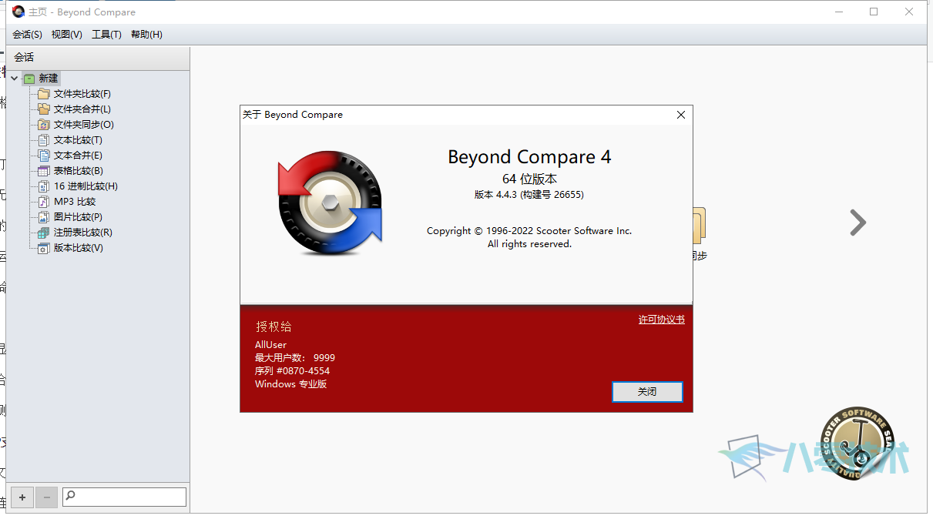Select 文件夹合并(L) in the tree
Image resolution: width=933 pixels, height=519 pixels.
click(82, 109)
